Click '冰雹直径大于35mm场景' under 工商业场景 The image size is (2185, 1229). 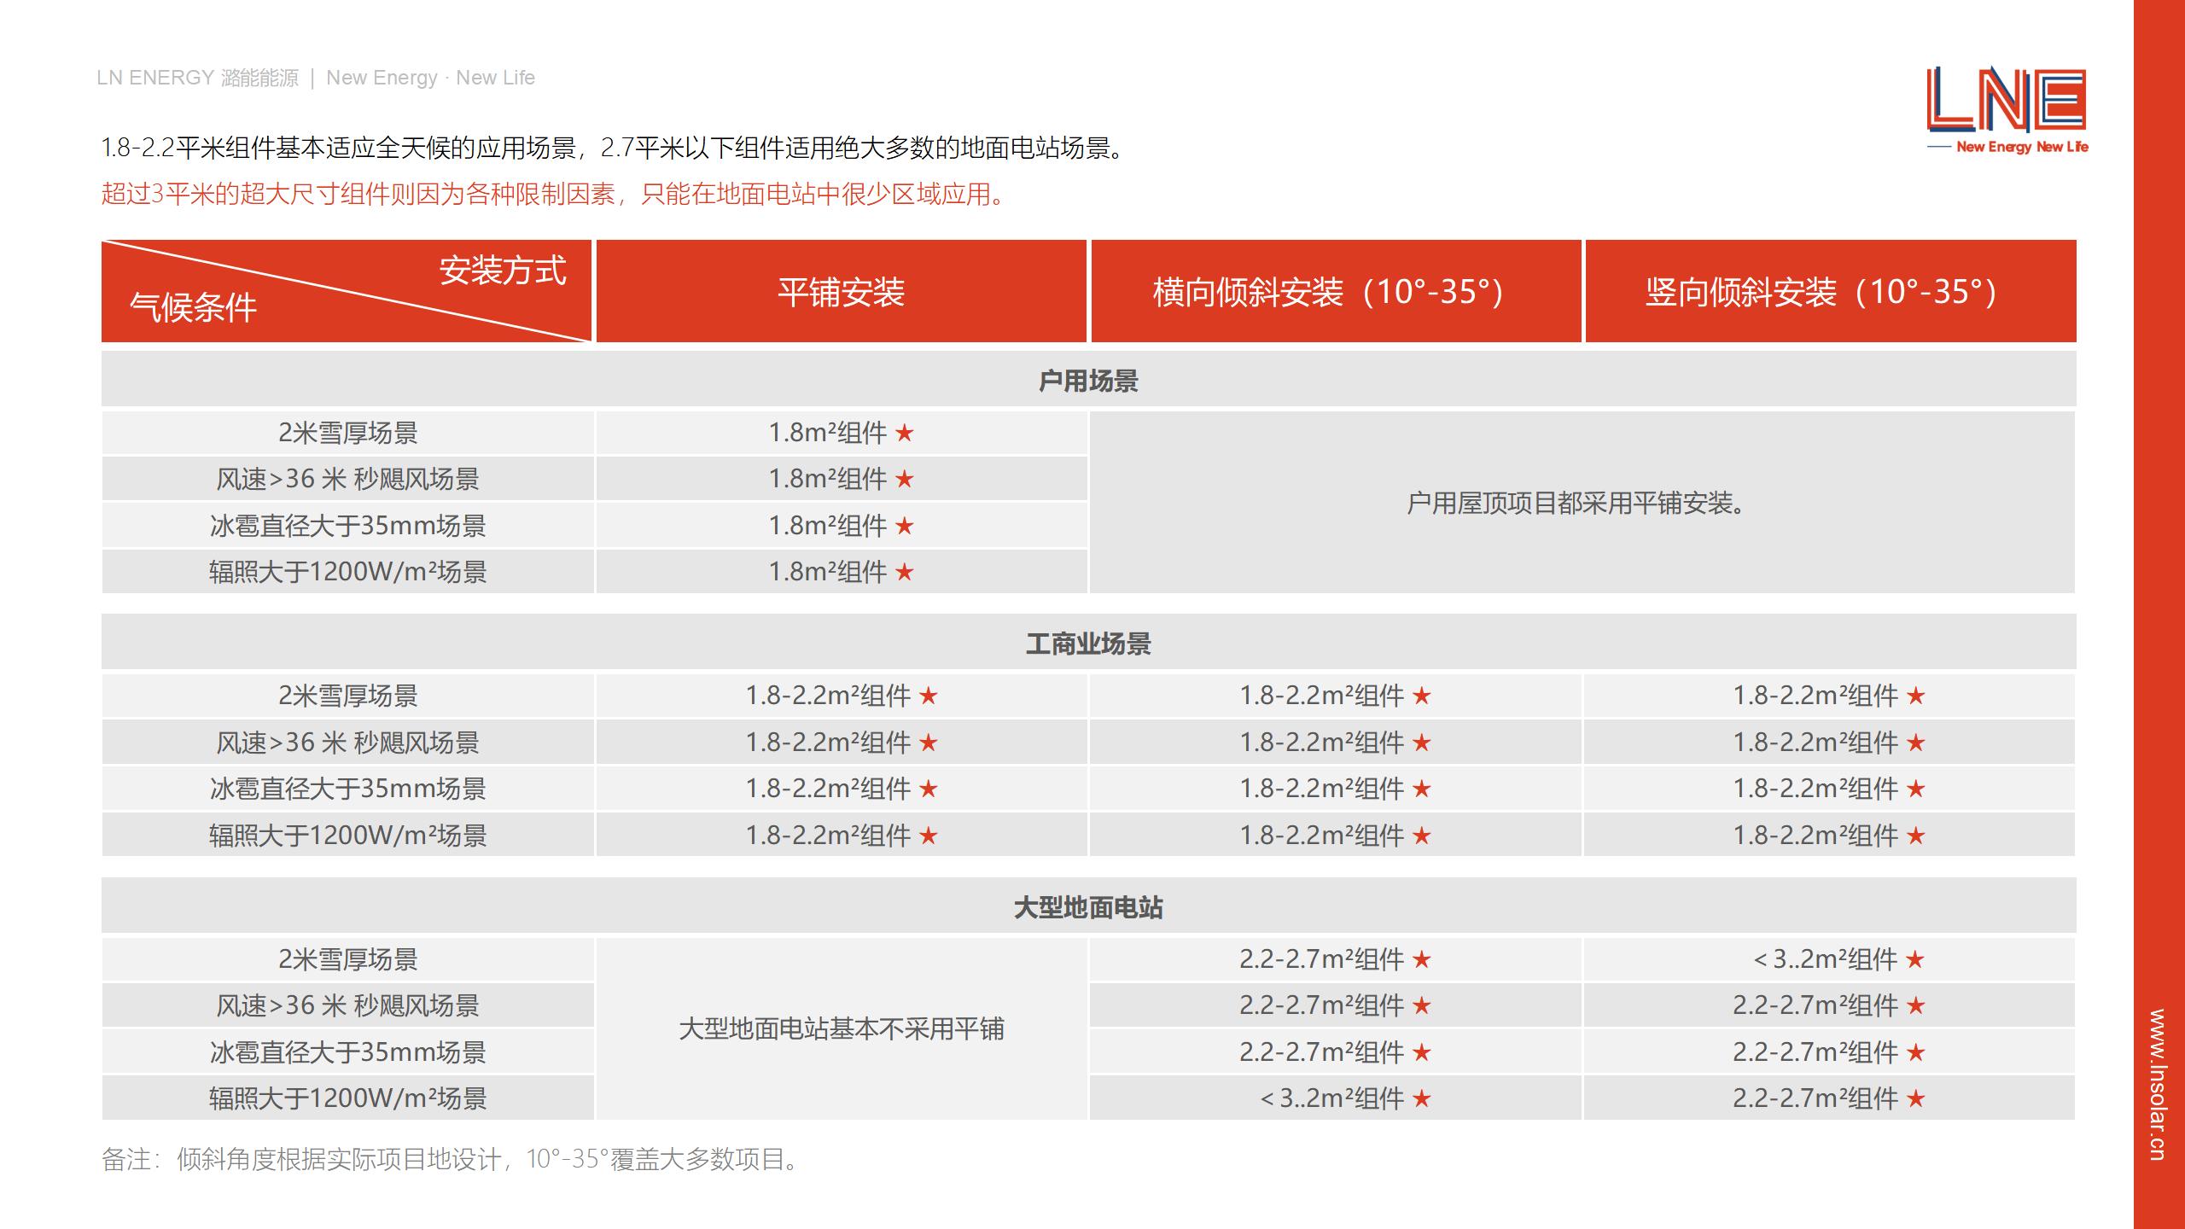(x=348, y=789)
